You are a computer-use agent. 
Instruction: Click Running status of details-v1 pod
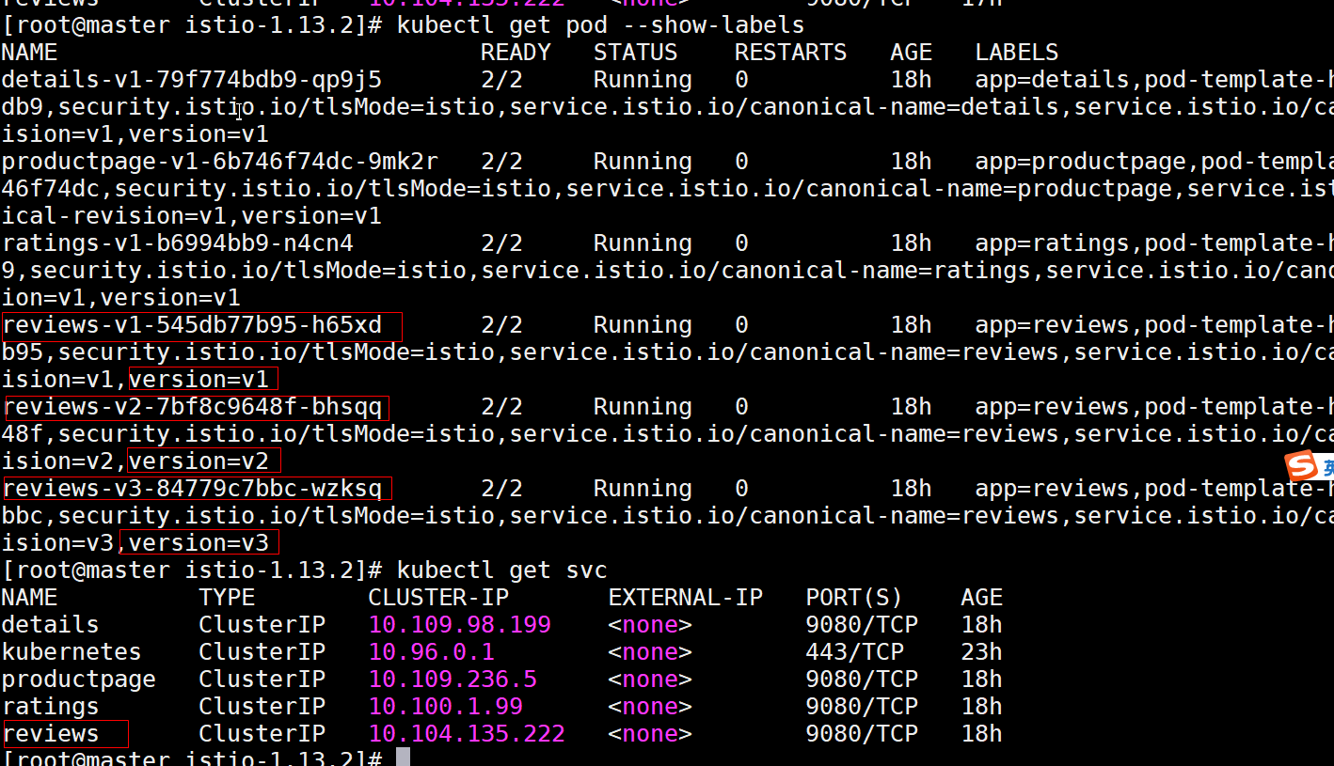click(x=643, y=80)
